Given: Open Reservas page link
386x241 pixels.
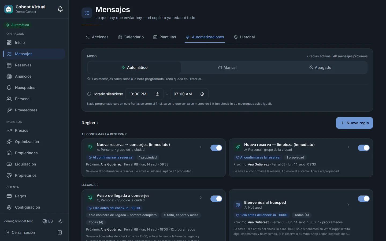Looking at the screenshot, I should click(34, 65).
